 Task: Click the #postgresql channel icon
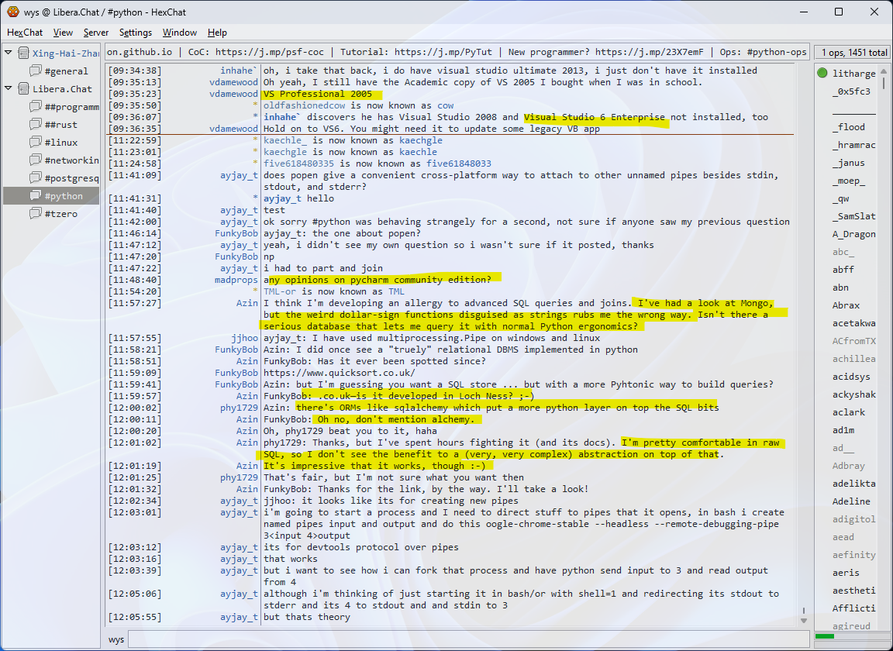[x=36, y=178]
